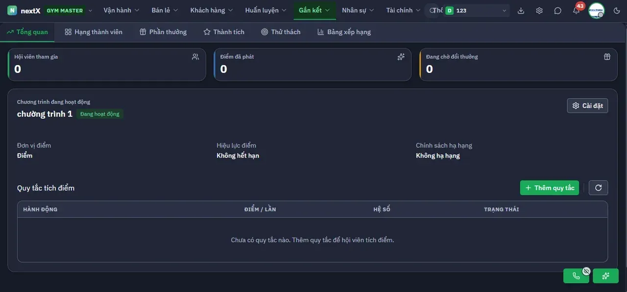View the Bảng xếp hạng tab

[344, 32]
